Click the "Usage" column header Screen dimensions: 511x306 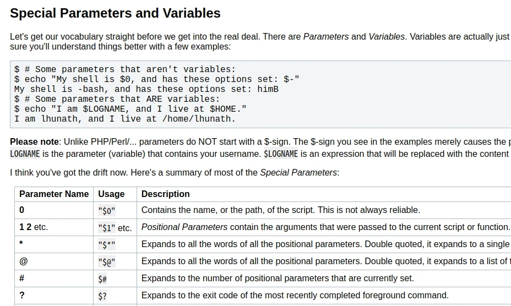[111, 194]
